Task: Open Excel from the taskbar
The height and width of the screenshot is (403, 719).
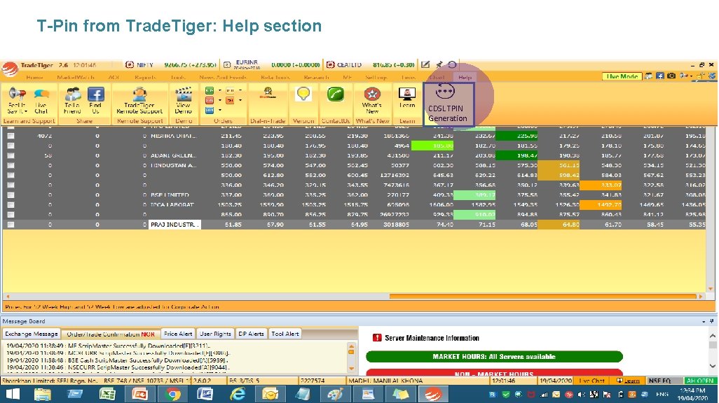Action: [x=107, y=394]
